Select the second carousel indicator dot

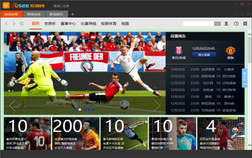(80, 109)
